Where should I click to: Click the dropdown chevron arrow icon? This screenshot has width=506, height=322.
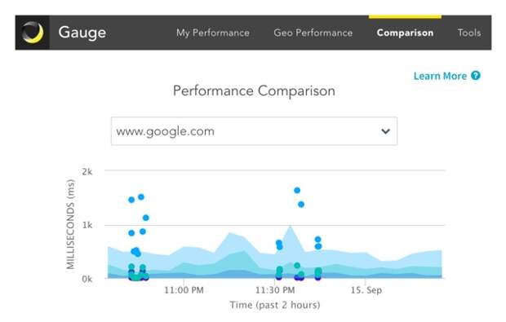385,131
